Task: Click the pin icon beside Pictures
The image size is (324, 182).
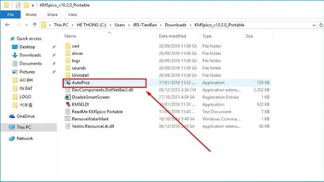Action: [54, 72]
